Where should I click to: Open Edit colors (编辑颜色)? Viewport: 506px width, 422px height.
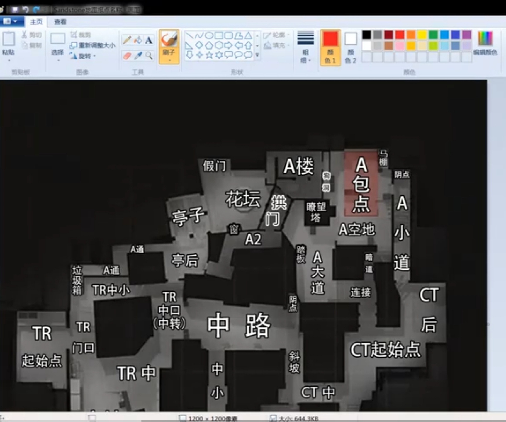[x=485, y=43]
